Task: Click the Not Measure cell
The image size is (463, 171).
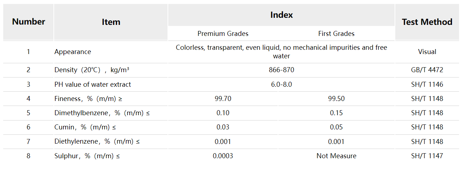Action: coord(336,156)
